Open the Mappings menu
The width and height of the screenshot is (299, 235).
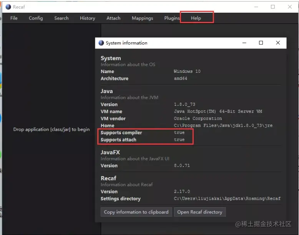click(x=142, y=18)
